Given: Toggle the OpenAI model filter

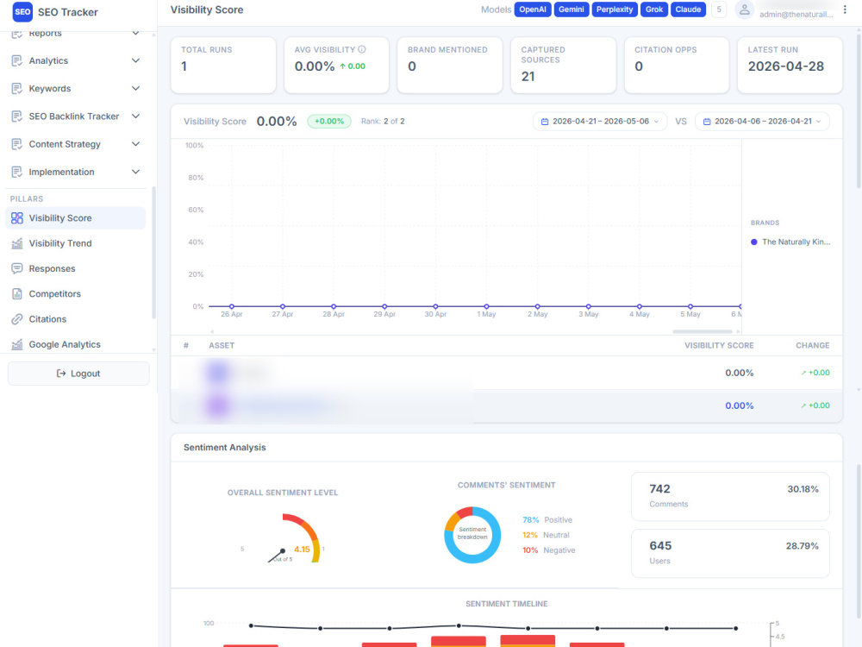Looking at the screenshot, I should 533,9.
